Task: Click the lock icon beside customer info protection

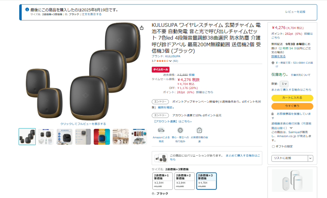Action: [x=272, y=114]
